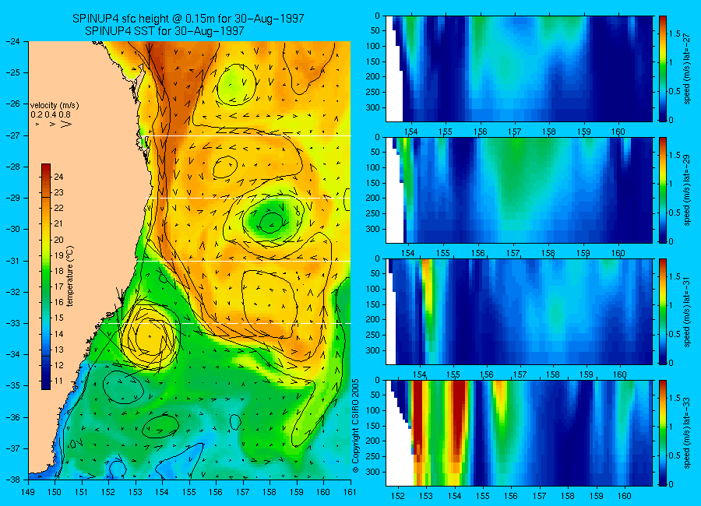Select the 'speed (m/s) lat=-27' label
This screenshot has width=701, height=506.
(687, 69)
